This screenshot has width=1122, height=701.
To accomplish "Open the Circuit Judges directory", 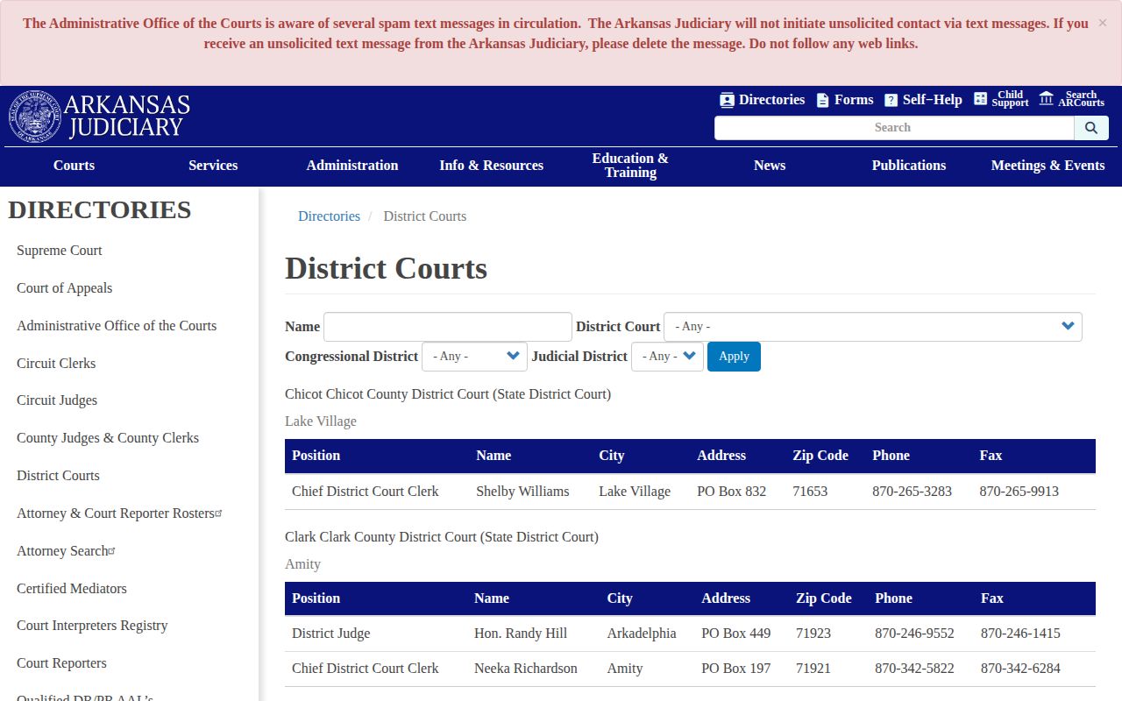I will (x=57, y=400).
